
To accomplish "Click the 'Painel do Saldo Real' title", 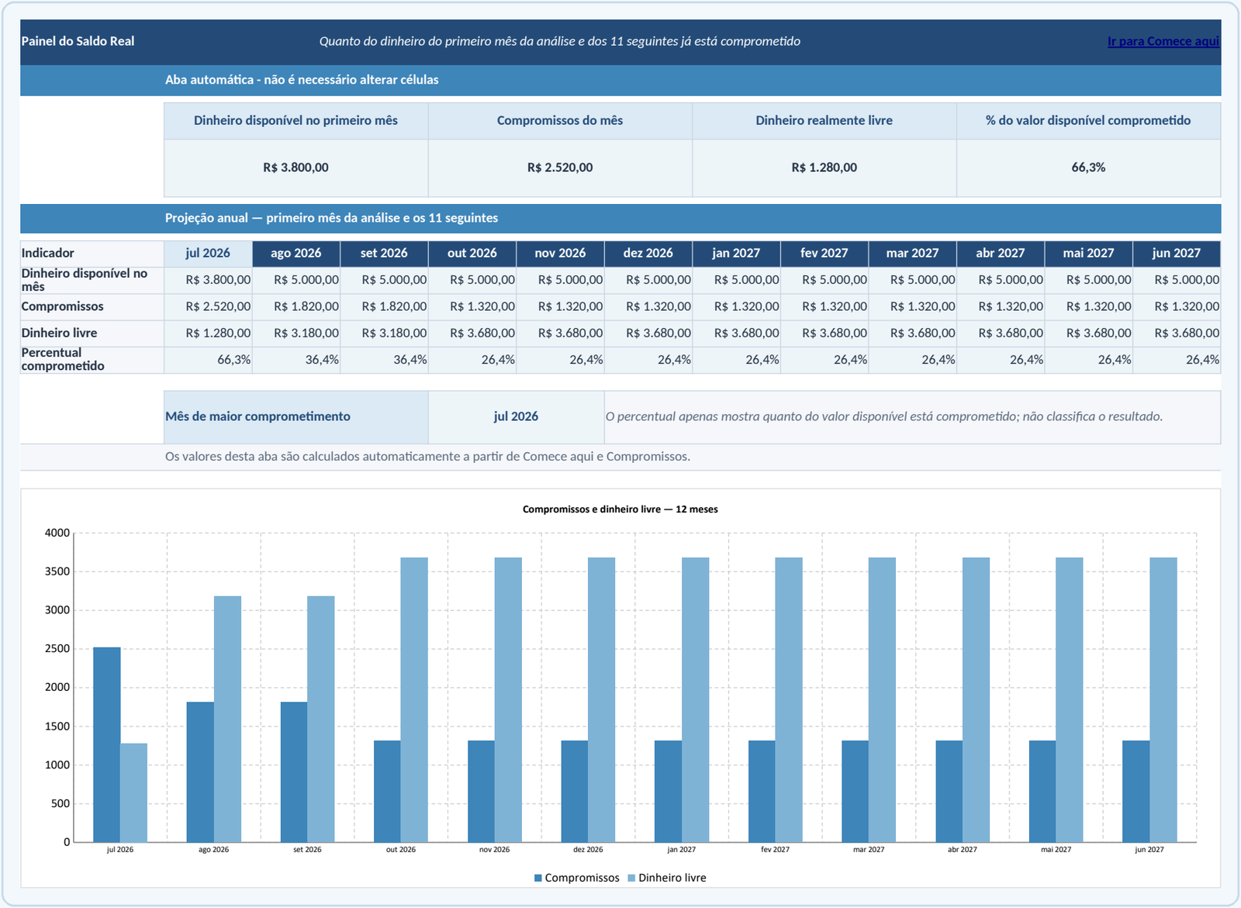I will pyautogui.click(x=78, y=41).
